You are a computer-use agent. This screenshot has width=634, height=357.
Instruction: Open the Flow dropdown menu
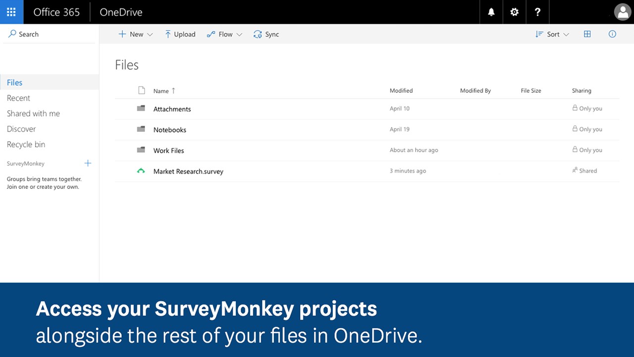tap(224, 34)
